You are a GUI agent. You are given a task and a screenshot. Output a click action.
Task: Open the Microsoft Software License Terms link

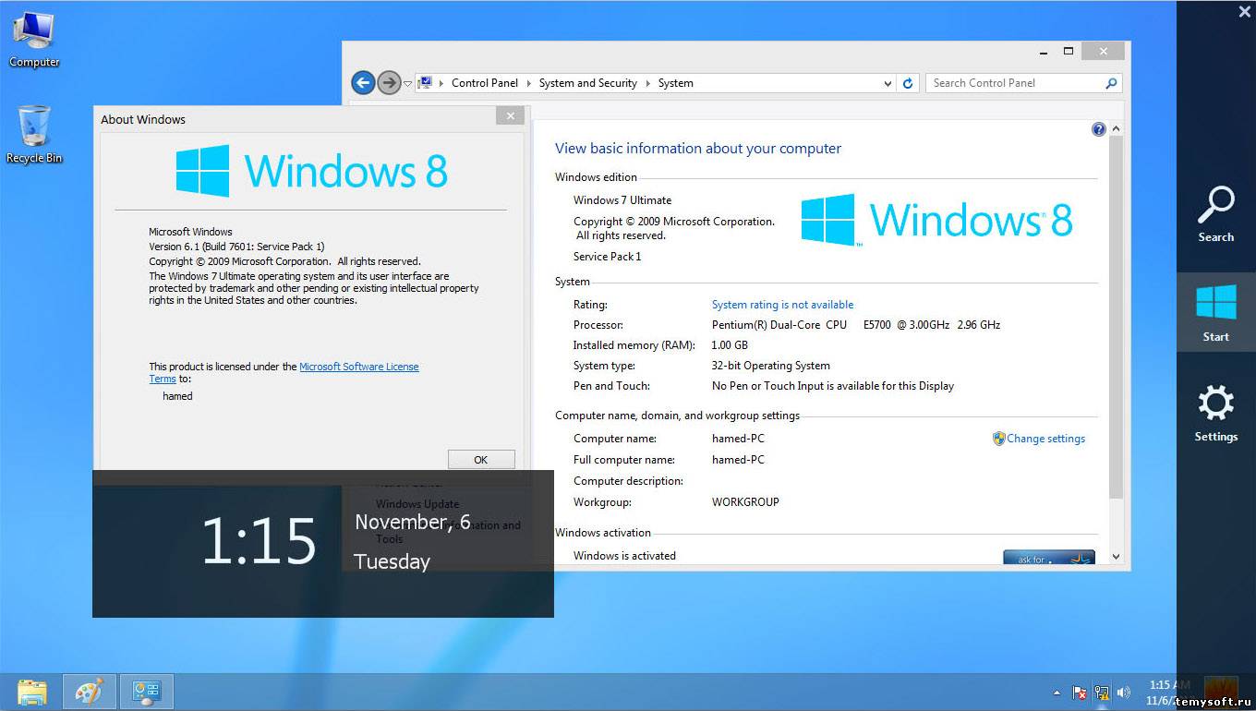[358, 367]
